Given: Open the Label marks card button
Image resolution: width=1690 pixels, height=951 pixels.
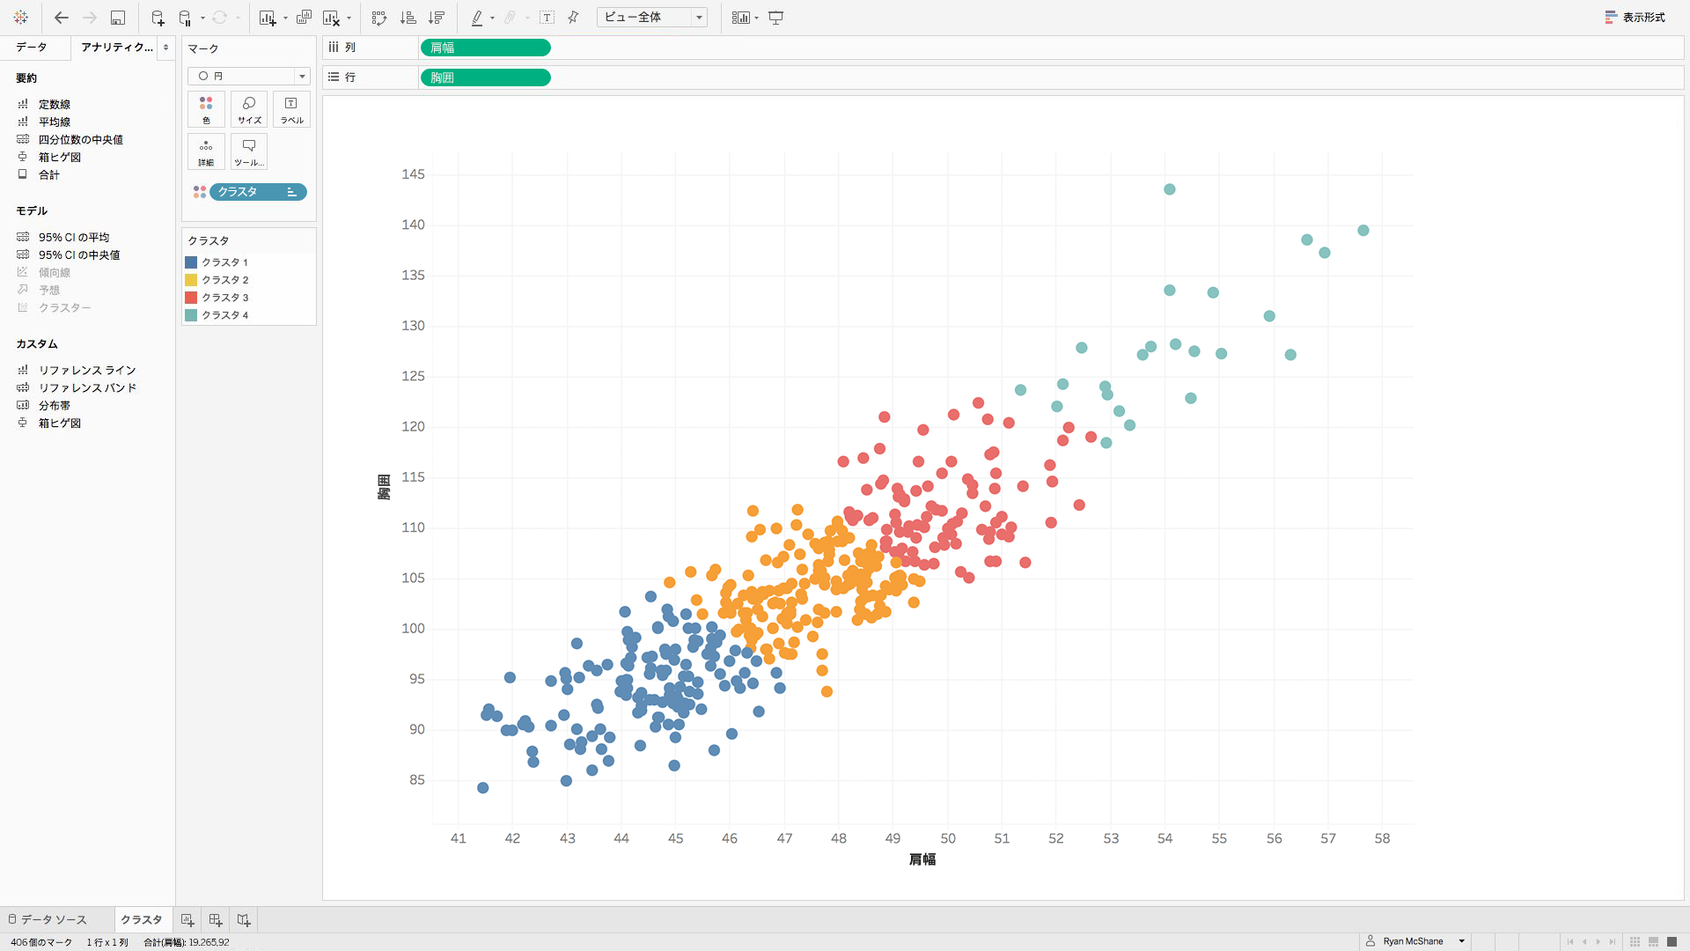Looking at the screenshot, I should (x=291, y=109).
